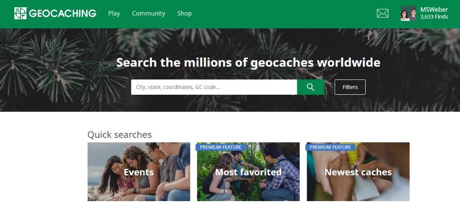The image size is (460, 220).
Task: Open the Filters button
Action: coord(350,87)
